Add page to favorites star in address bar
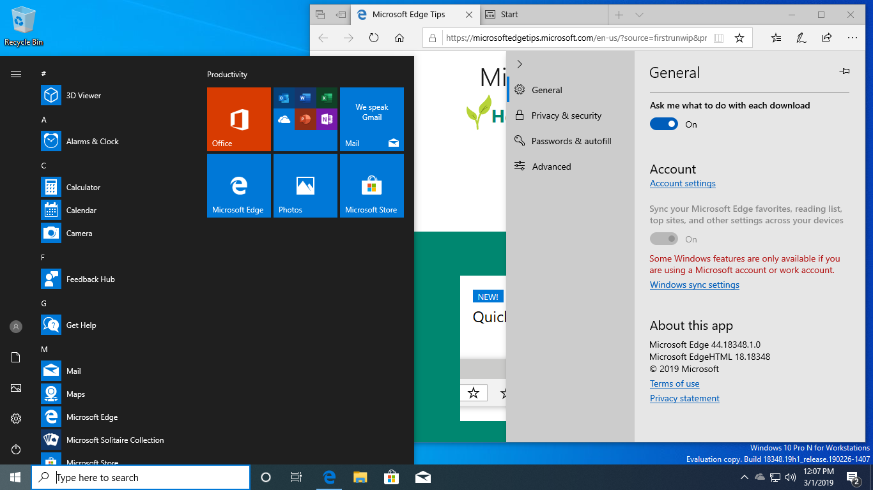The width and height of the screenshot is (873, 490). click(x=739, y=38)
